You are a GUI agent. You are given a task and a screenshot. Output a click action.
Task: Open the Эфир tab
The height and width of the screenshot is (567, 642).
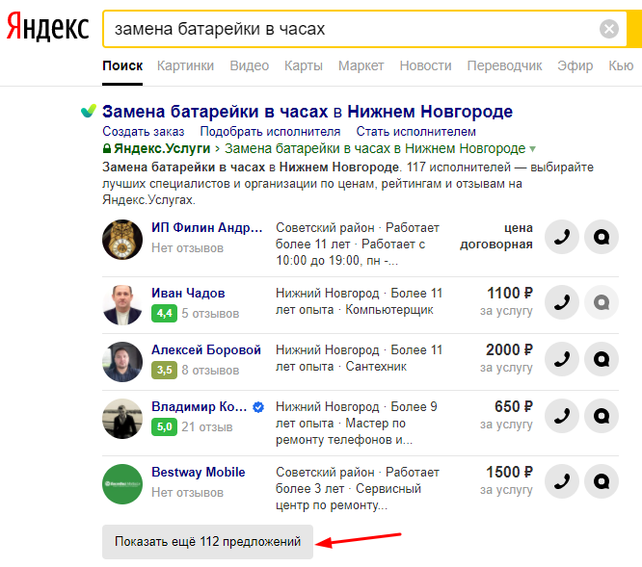(x=575, y=65)
